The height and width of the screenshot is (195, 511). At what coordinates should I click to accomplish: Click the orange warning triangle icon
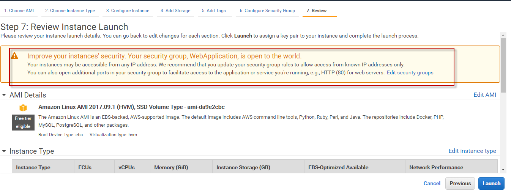click(x=14, y=56)
